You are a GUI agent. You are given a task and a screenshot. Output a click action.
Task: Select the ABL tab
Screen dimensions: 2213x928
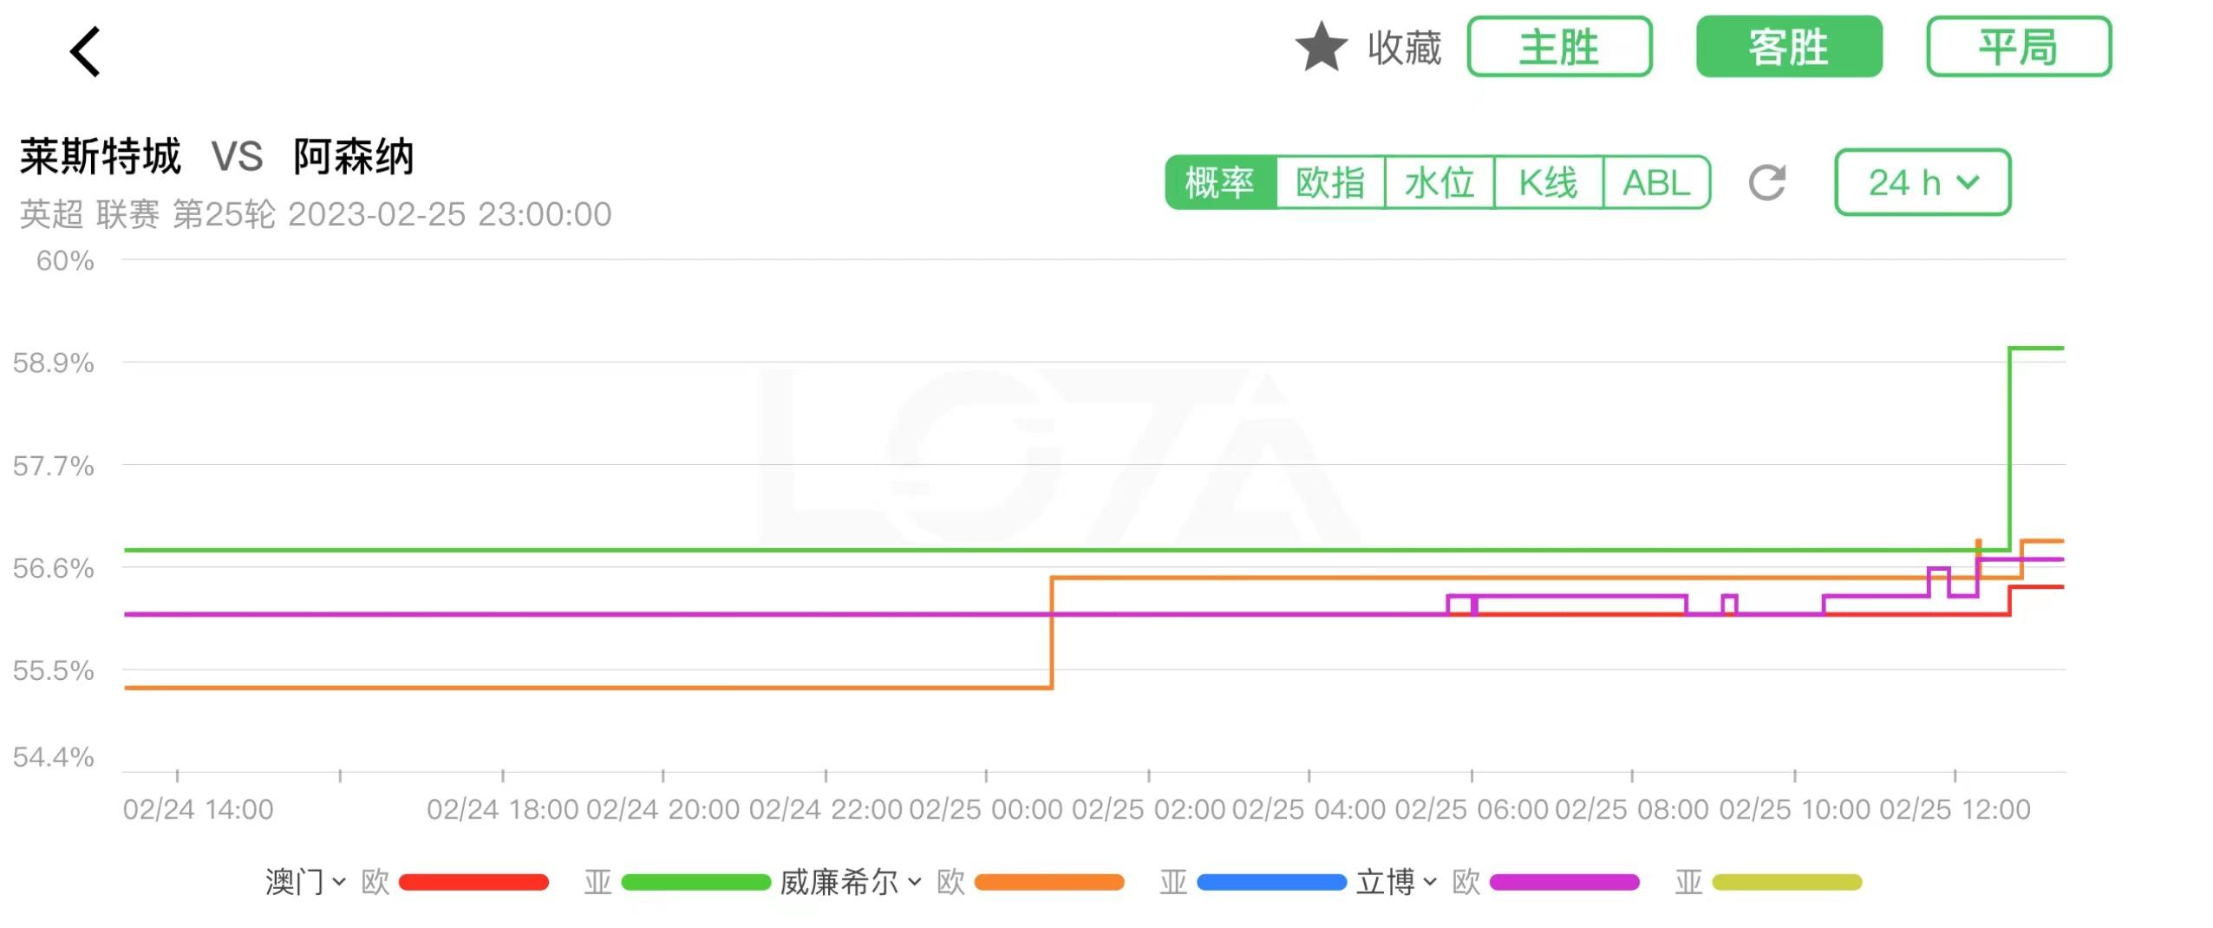pyautogui.click(x=1656, y=182)
